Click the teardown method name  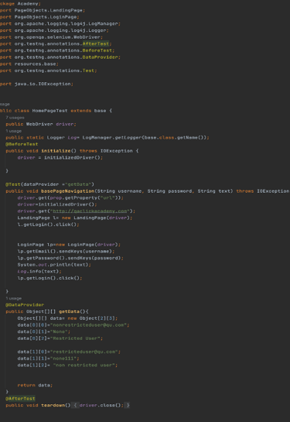tap(53, 405)
